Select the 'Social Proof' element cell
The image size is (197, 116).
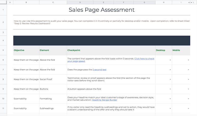53,79
